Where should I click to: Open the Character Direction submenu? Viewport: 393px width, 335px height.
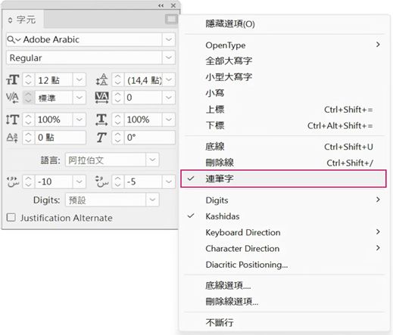tap(283, 249)
